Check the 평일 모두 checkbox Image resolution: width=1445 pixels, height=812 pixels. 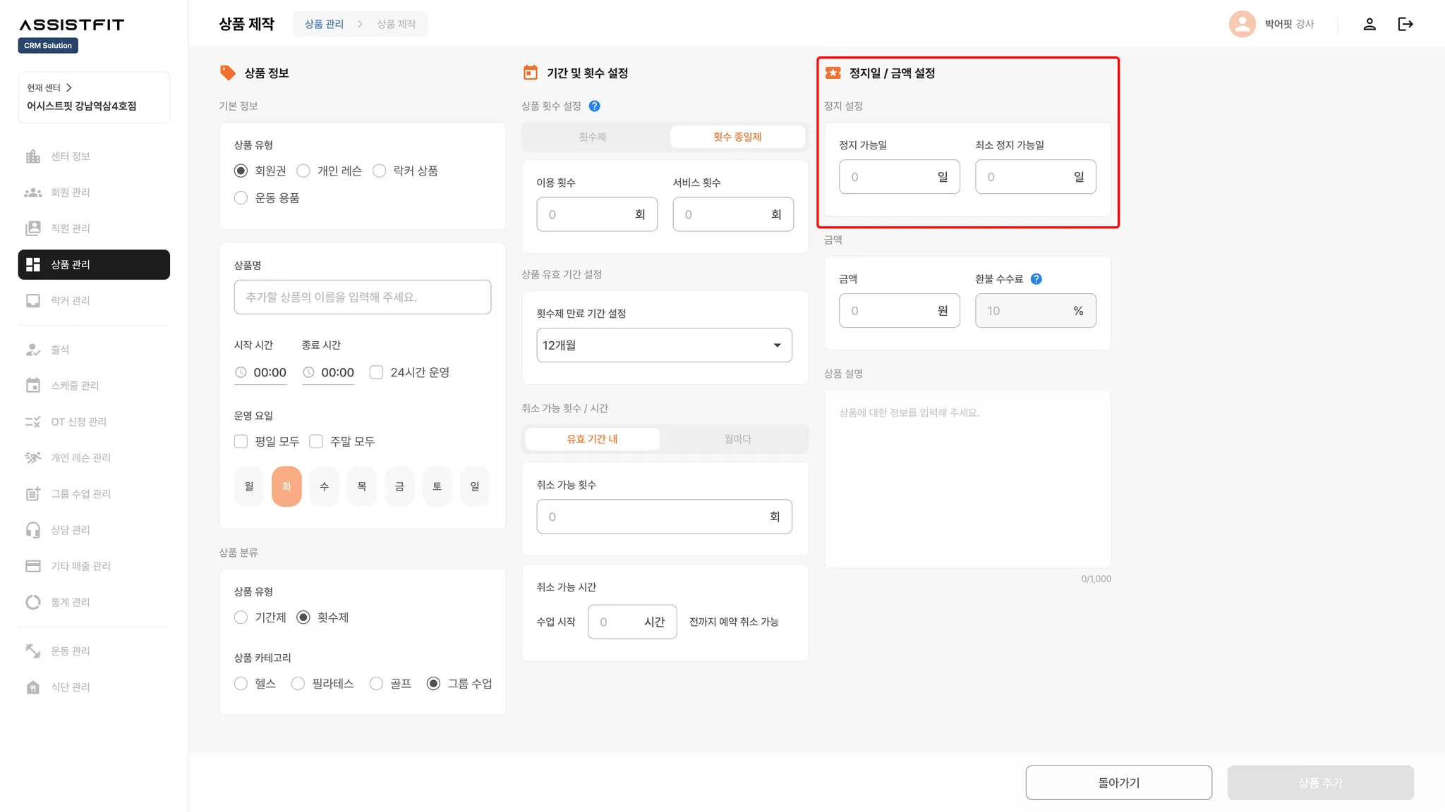[241, 441]
